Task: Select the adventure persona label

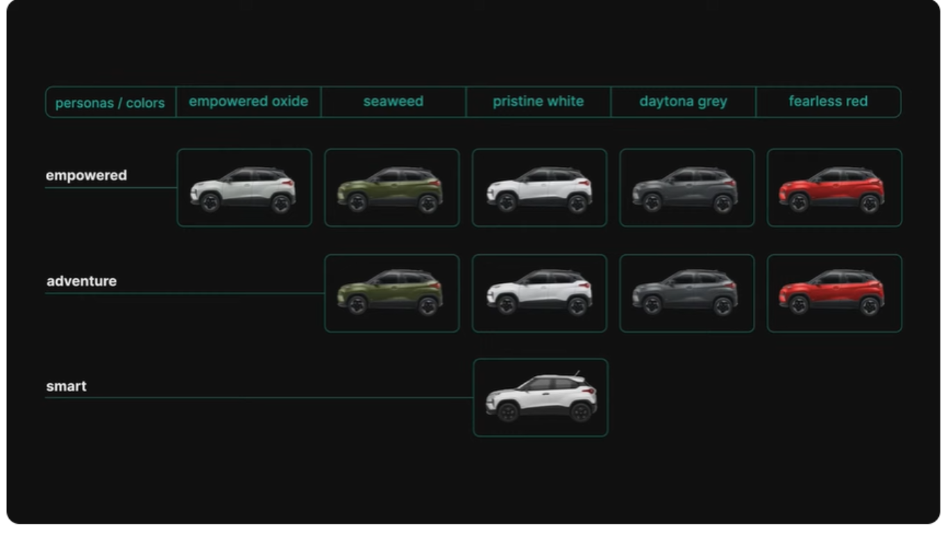Action: (82, 281)
